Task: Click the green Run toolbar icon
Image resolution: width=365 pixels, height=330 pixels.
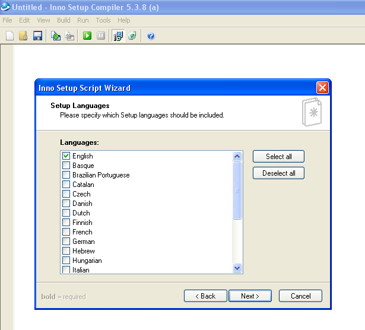Action: pos(87,36)
